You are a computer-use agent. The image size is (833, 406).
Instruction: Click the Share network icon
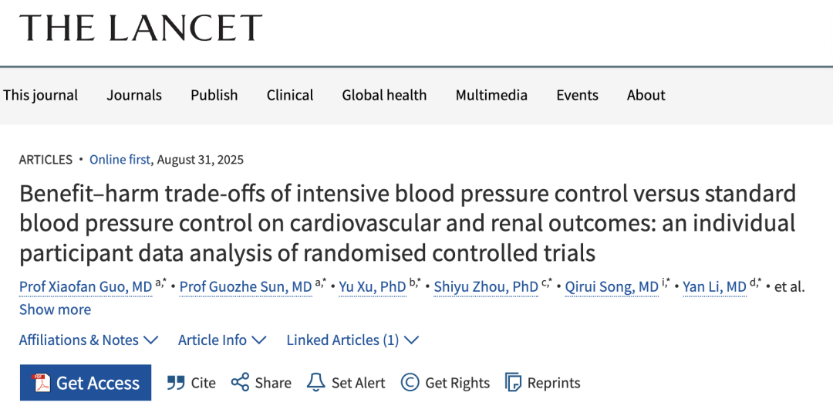tap(240, 383)
